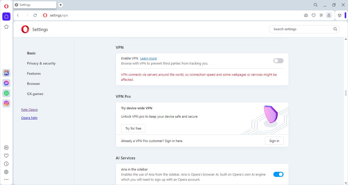Open the Extensions cube icon

pyautogui.click(x=340, y=15)
